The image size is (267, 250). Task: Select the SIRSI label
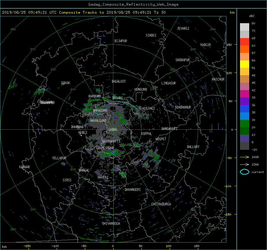pos(67,180)
